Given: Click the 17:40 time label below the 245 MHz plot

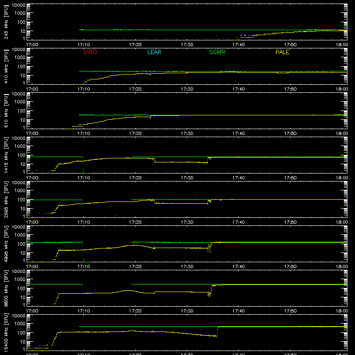Looking at the screenshot, I should [238, 45].
